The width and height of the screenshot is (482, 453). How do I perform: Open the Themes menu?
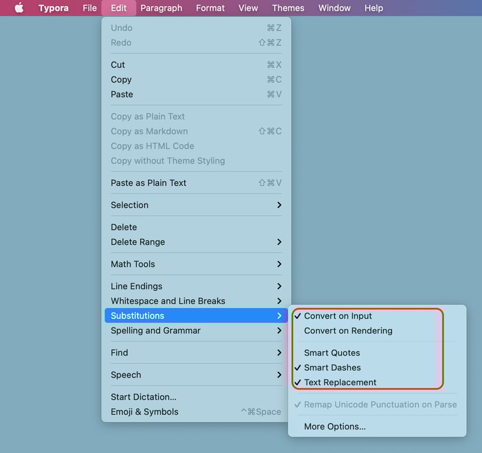pyautogui.click(x=288, y=8)
